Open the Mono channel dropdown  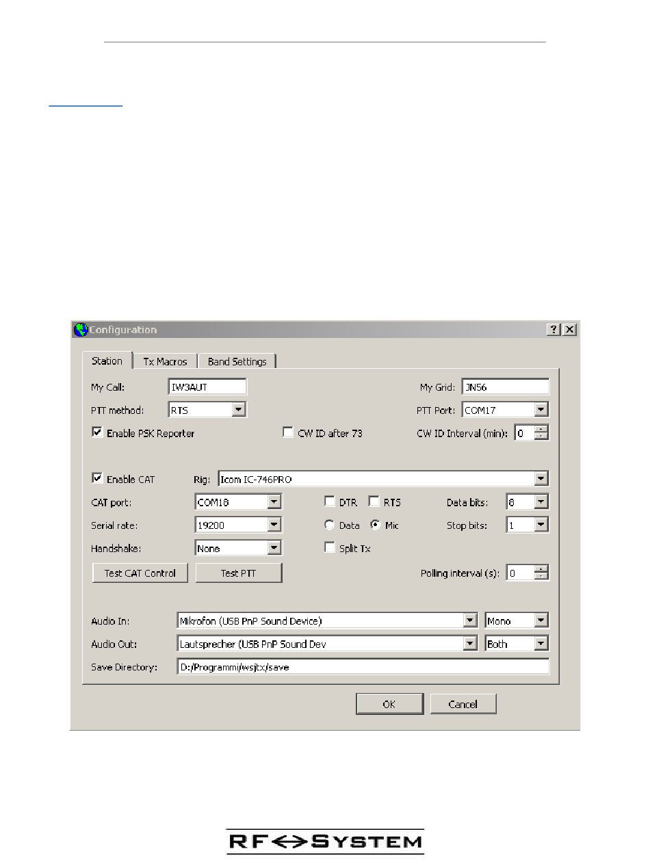tap(517, 621)
